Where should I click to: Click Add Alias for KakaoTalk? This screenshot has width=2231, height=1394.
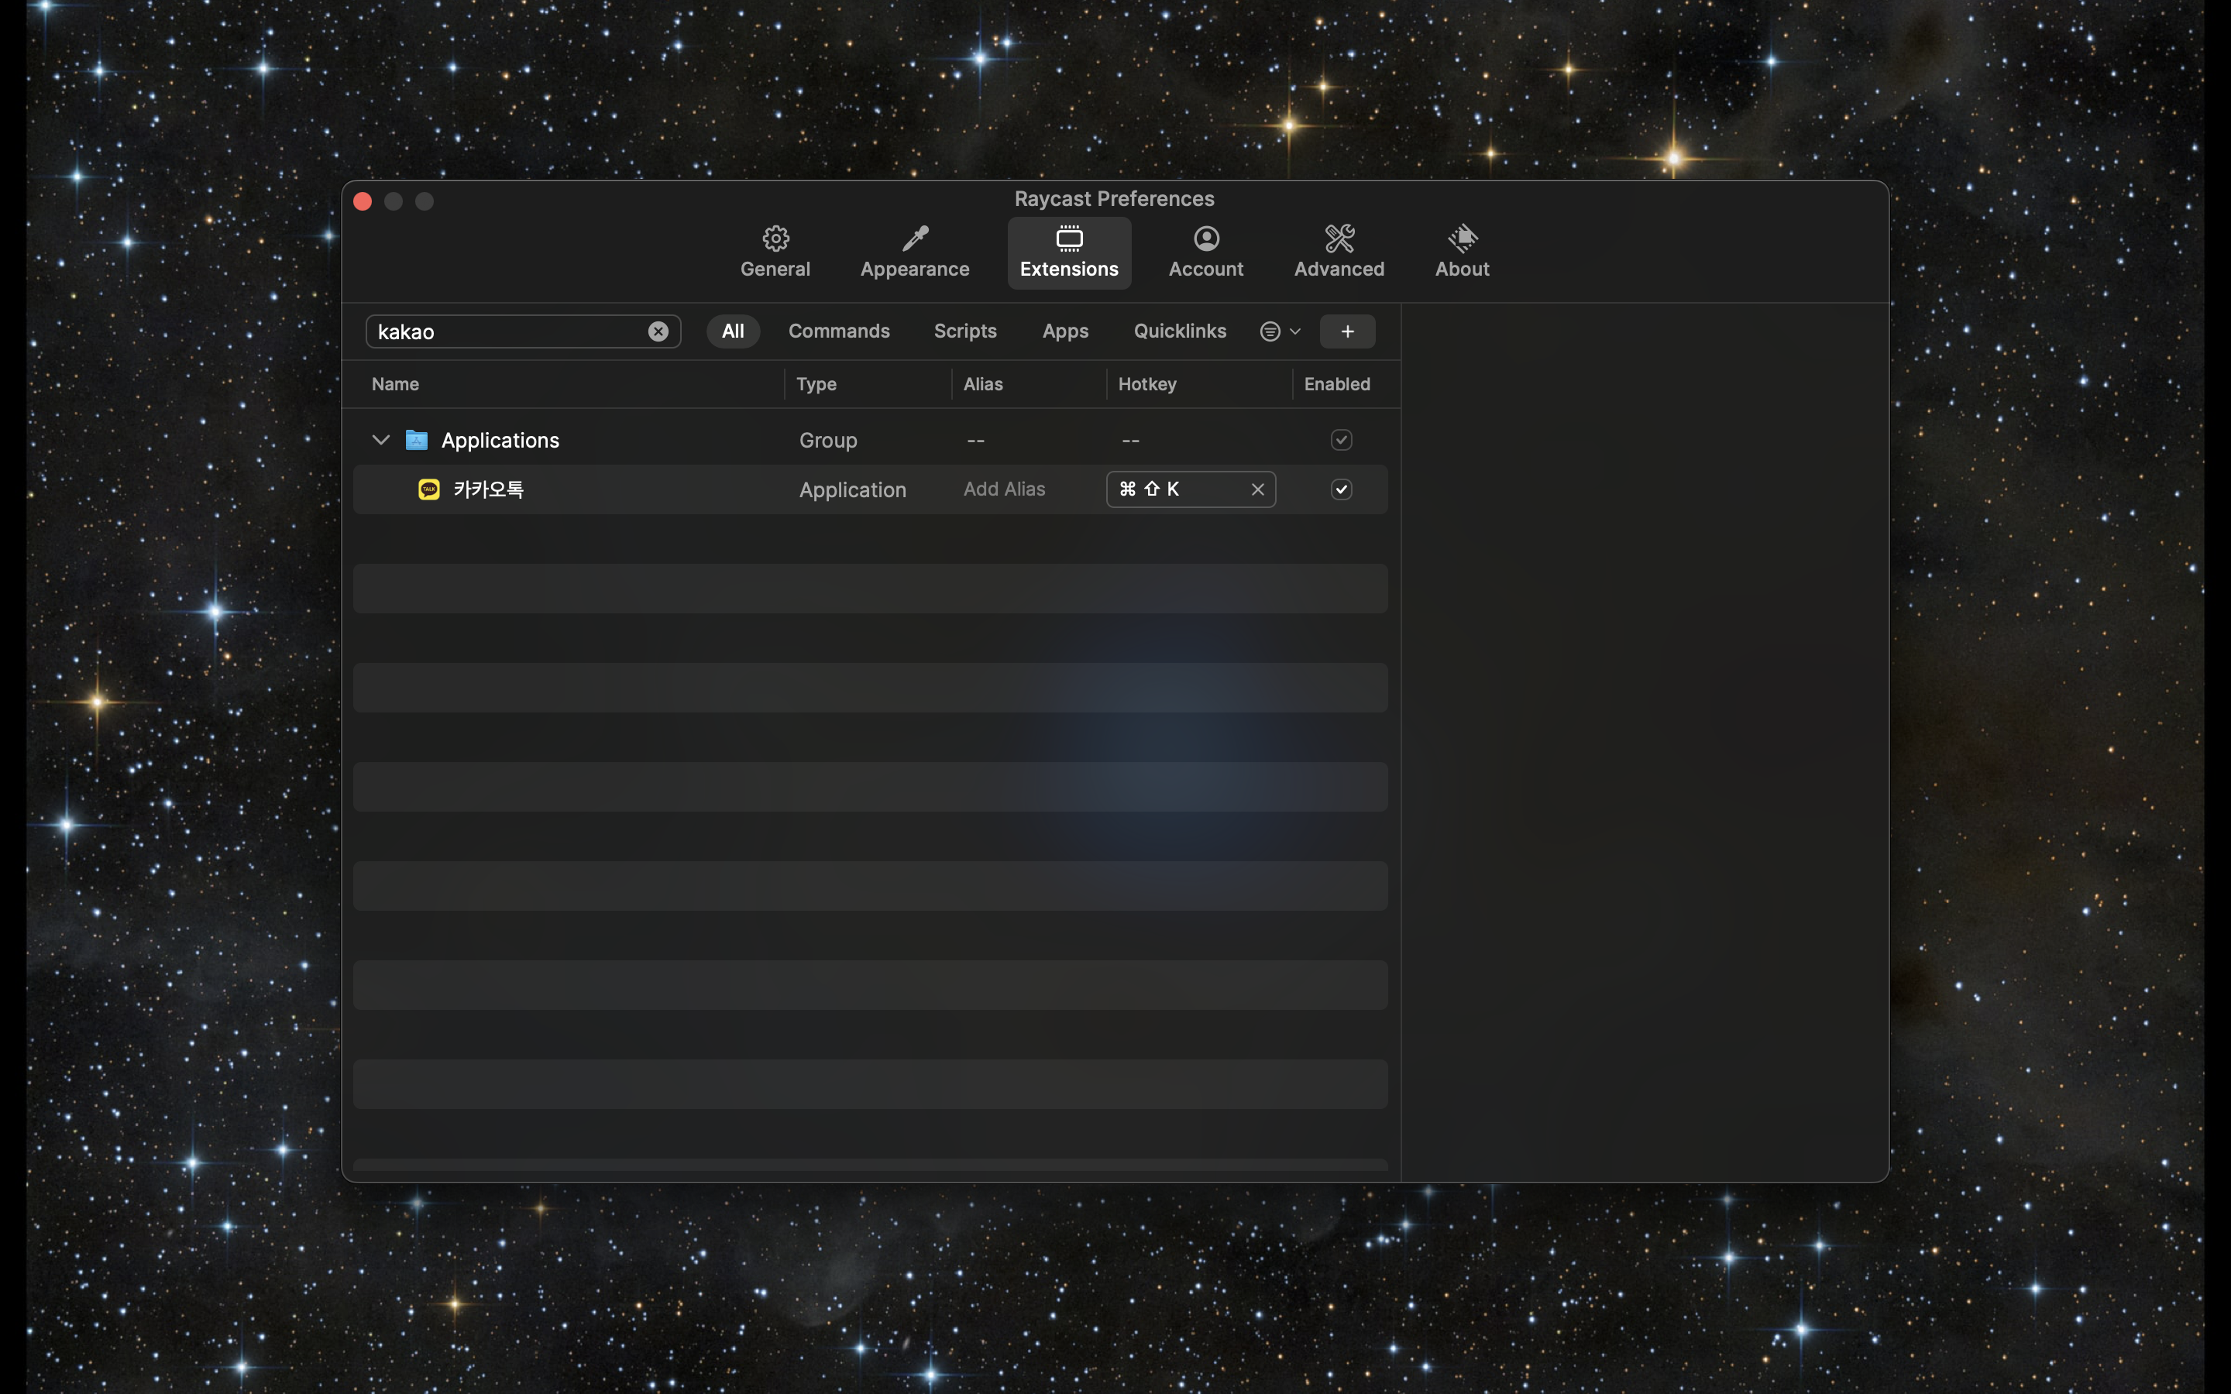coord(1004,489)
